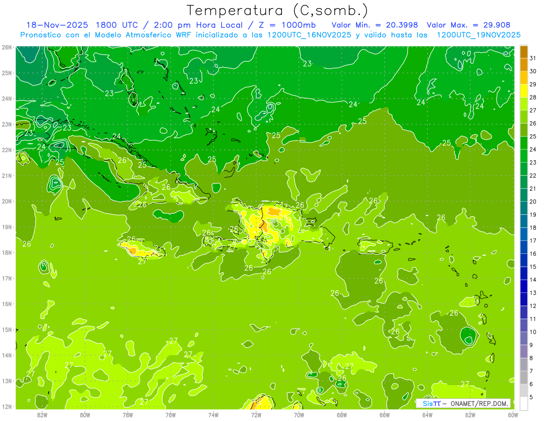The width and height of the screenshot is (545, 421).
Task: Click the "14N" latitude axis label
Action: (x=7, y=355)
